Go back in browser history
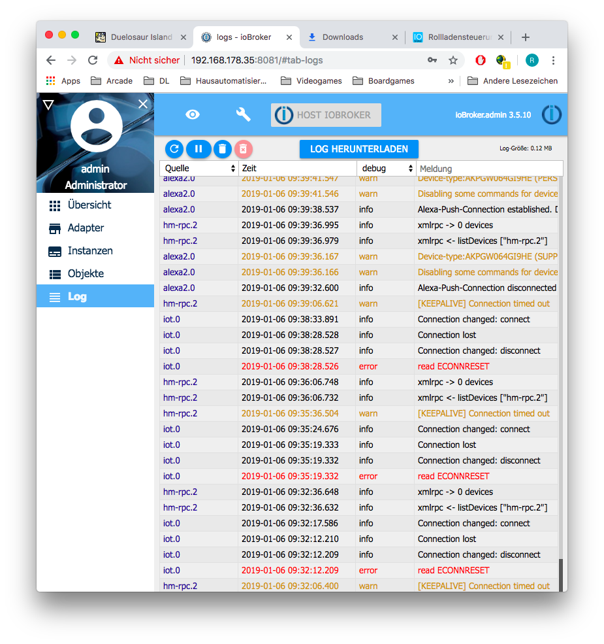 pyautogui.click(x=51, y=60)
